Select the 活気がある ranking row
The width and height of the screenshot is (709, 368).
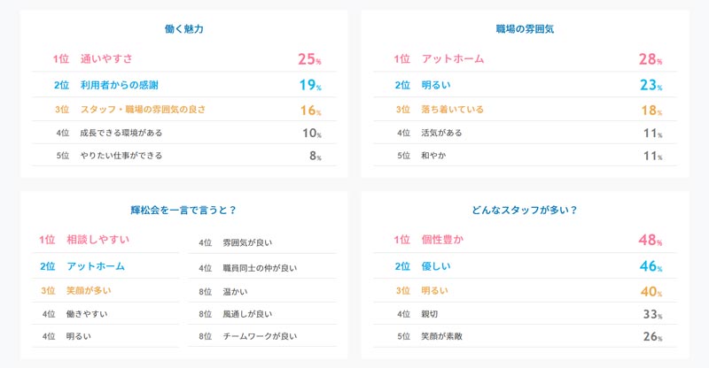pos(441,133)
